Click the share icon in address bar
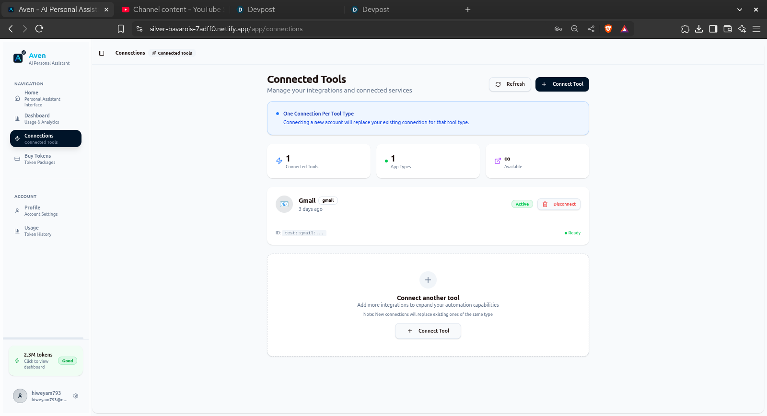This screenshot has height=416, width=767. (591, 29)
